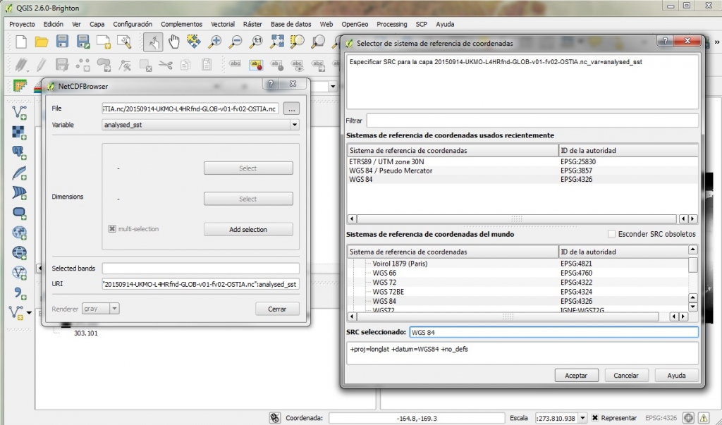This screenshot has width=722, height=425.
Task: Toggle the multi-selection checkbox
Action: pyautogui.click(x=112, y=229)
